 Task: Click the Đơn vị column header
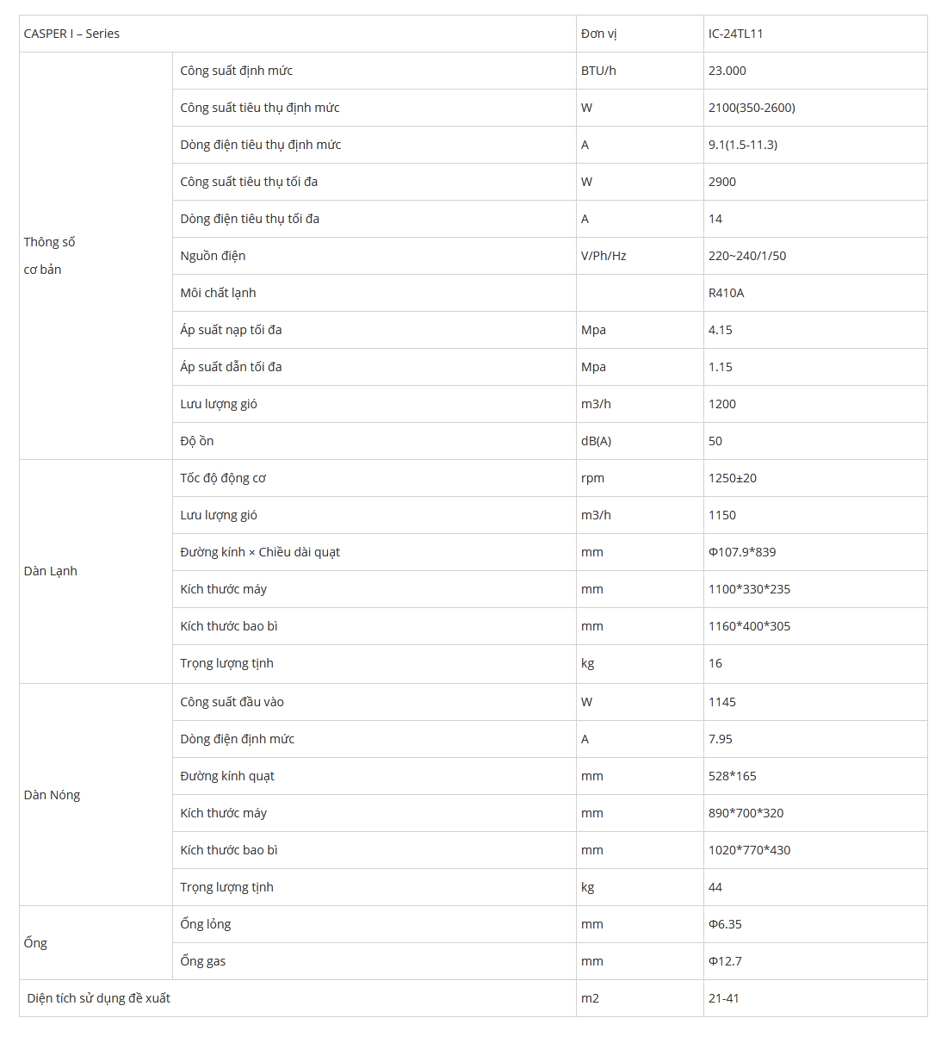pos(640,34)
